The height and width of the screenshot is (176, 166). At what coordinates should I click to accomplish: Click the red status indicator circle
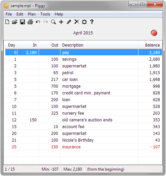pos(154,33)
